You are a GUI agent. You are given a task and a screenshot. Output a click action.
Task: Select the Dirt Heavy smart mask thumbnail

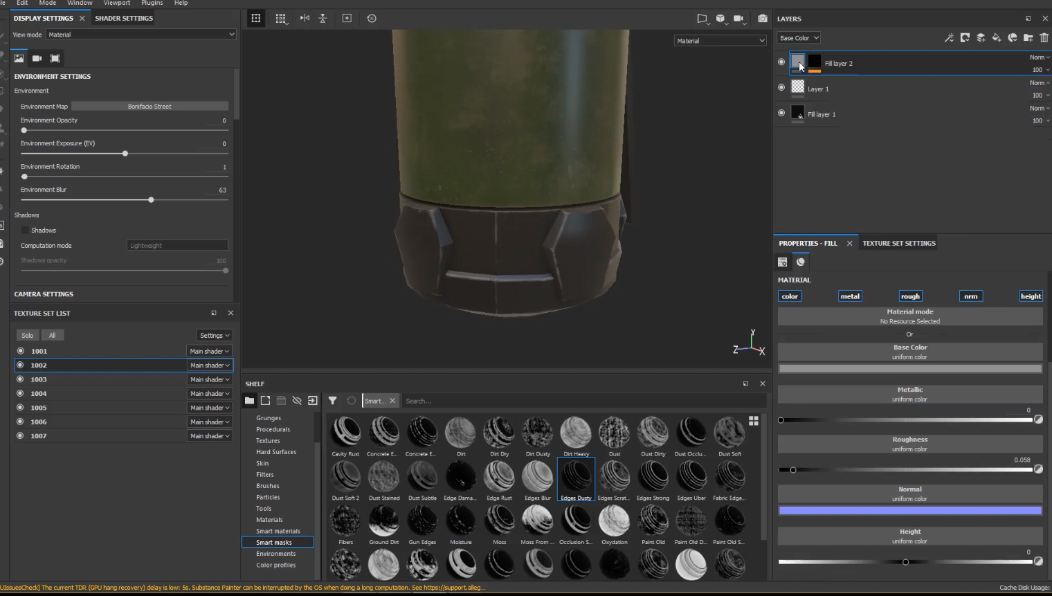tap(576, 433)
